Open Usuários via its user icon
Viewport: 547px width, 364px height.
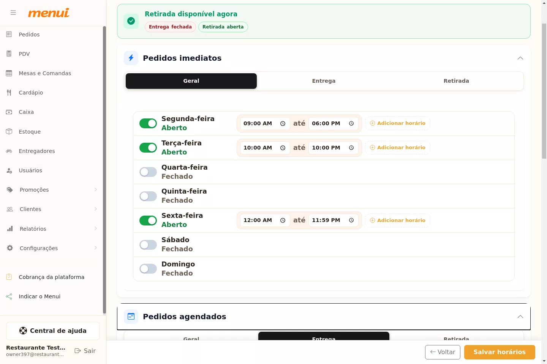click(x=9, y=170)
